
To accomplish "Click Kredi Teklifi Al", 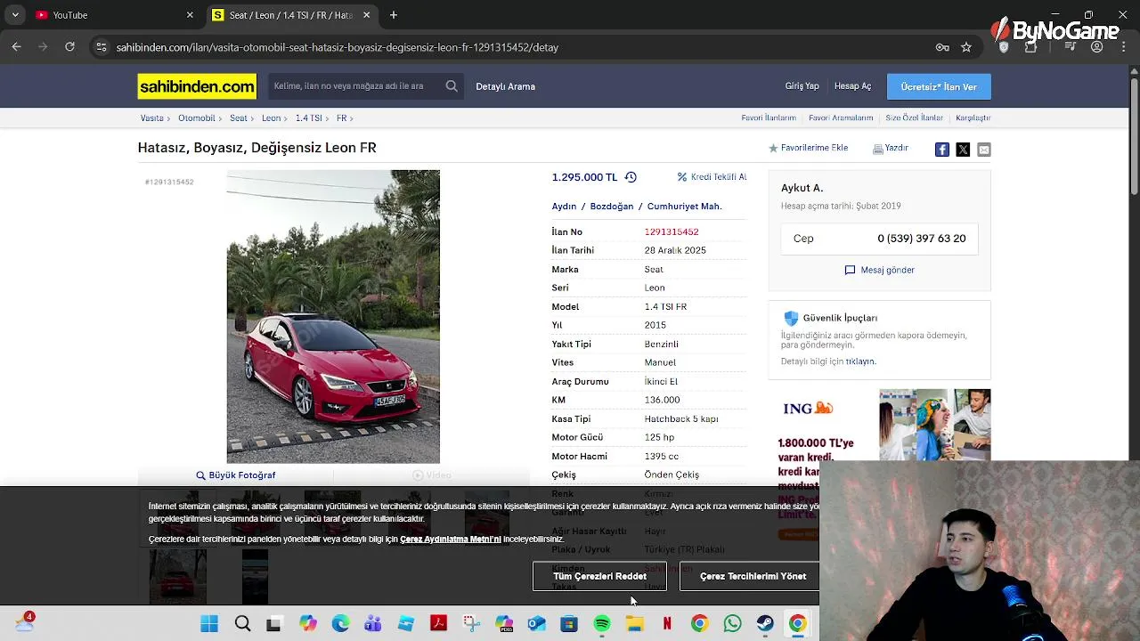I will [712, 177].
